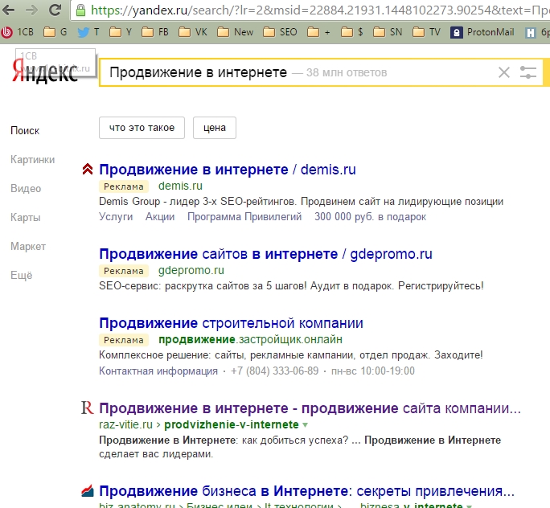Open 'Продвижение строительной компании' ad title
Image resolution: width=550 pixels, height=508 pixels.
tap(231, 323)
